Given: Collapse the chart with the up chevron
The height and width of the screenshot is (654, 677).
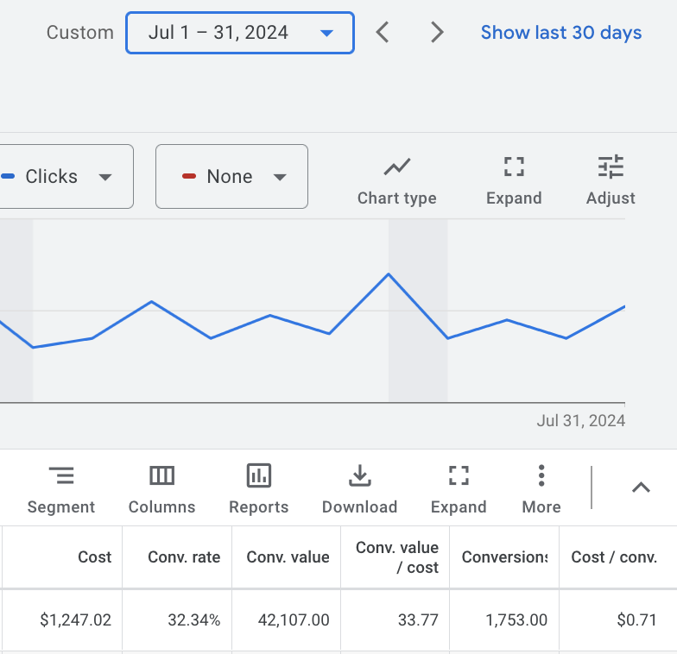Looking at the screenshot, I should 641,487.
